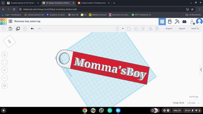Open the Snap Grid 1.0 mm dropdown

pos(193,103)
